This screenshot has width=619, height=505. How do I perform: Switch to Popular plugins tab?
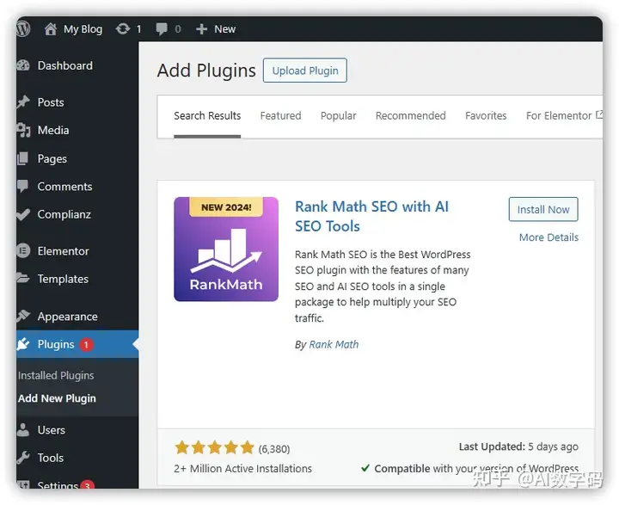pyautogui.click(x=339, y=116)
